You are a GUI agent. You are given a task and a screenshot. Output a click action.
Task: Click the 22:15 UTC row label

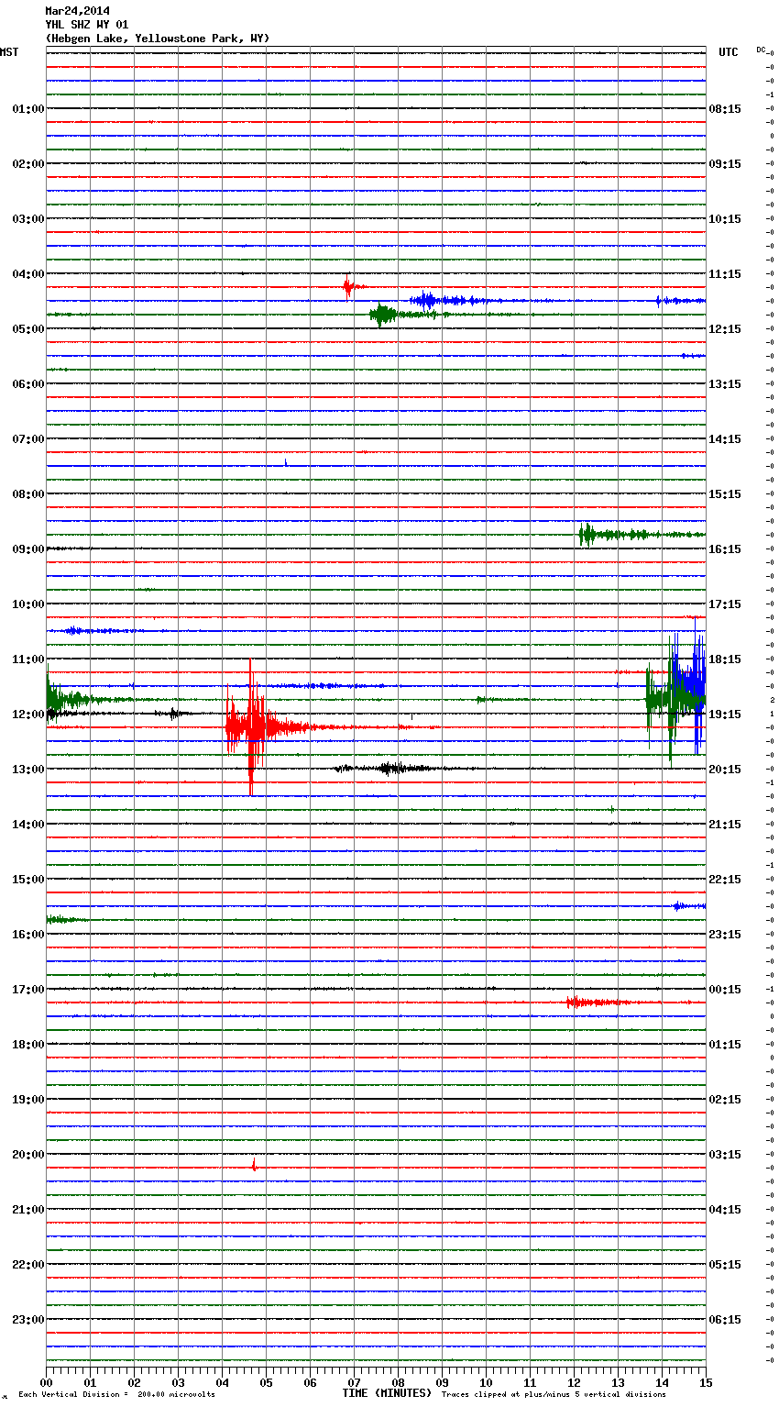click(x=725, y=880)
